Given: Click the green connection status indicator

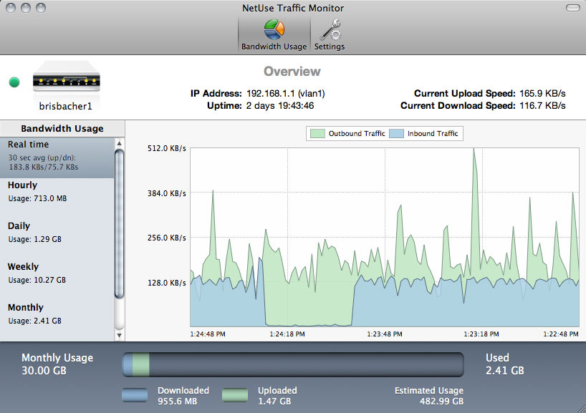Looking at the screenshot, I should pos(14,82).
